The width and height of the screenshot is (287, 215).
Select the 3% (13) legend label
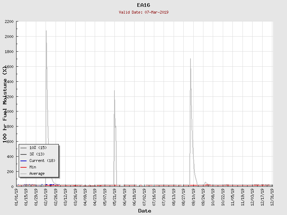pos(37,154)
